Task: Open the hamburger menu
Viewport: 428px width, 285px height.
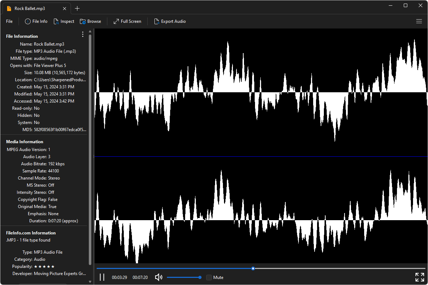Action: click(419, 21)
